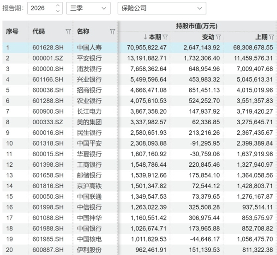Click value 70,955,822.47 in 本期 column
Image resolution: width=277 pixels, height=255 pixels.
pyautogui.click(x=147, y=48)
